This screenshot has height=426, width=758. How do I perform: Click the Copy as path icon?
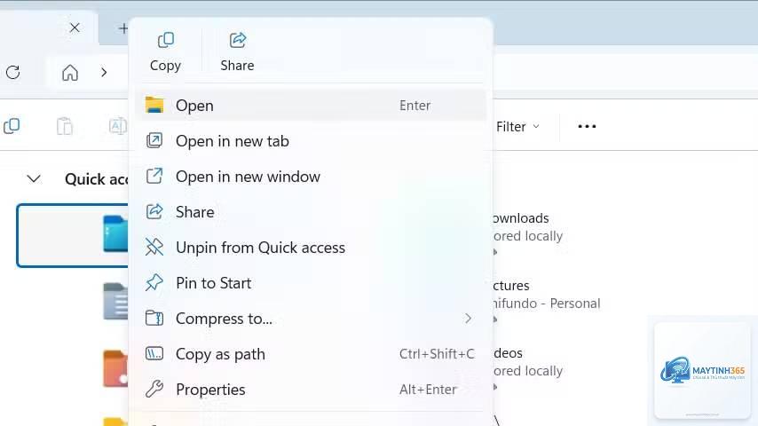pos(154,353)
